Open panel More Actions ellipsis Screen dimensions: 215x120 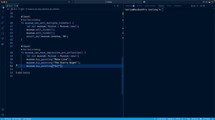(x=207, y=6)
